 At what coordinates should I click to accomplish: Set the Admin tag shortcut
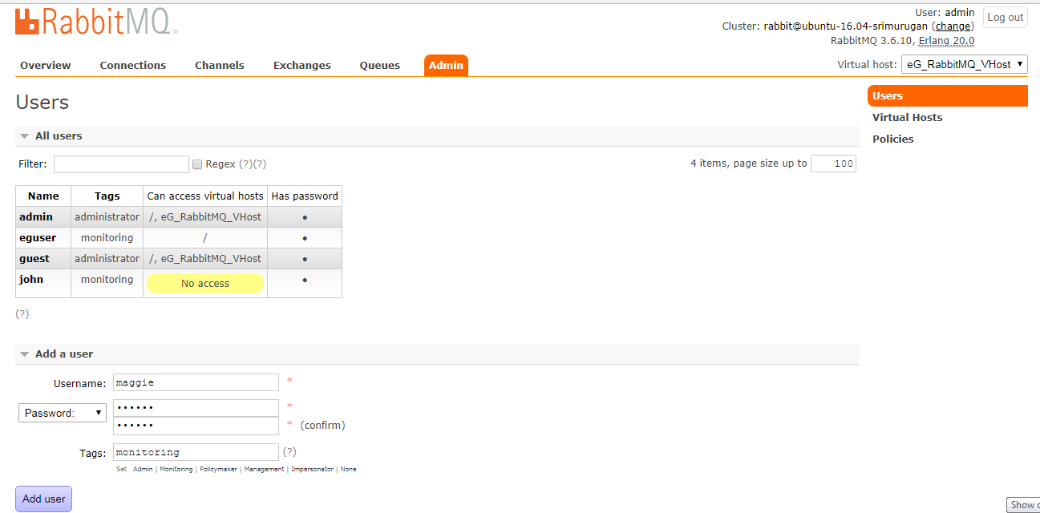click(143, 469)
